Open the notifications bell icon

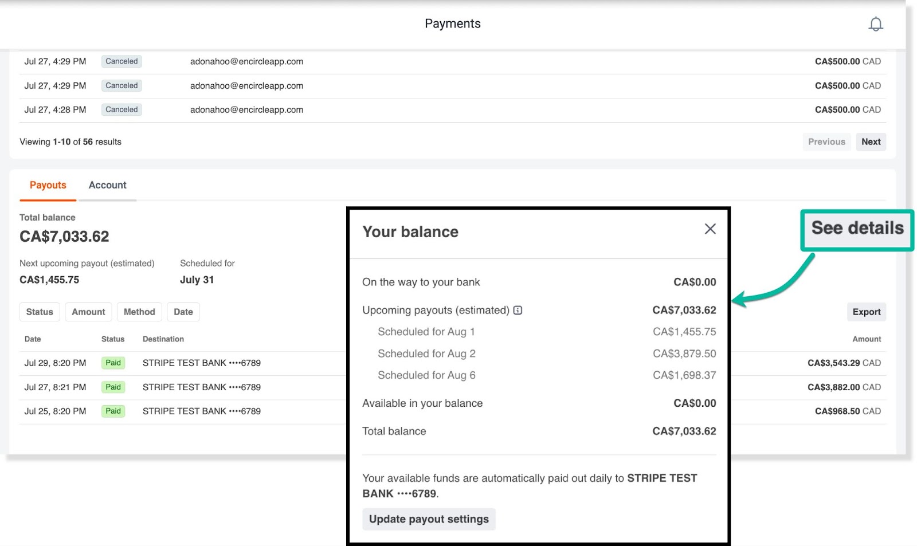(x=875, y=24)
